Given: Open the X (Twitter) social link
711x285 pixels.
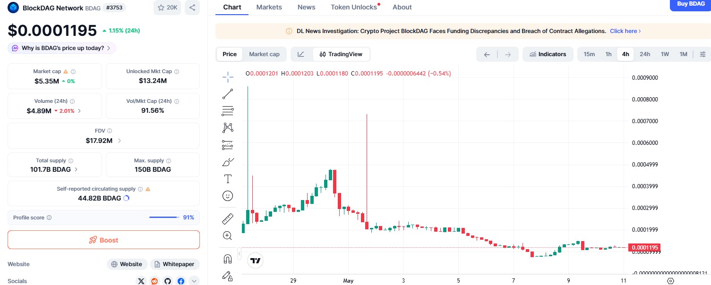Looking at the screenshot, I should point(141,281).
